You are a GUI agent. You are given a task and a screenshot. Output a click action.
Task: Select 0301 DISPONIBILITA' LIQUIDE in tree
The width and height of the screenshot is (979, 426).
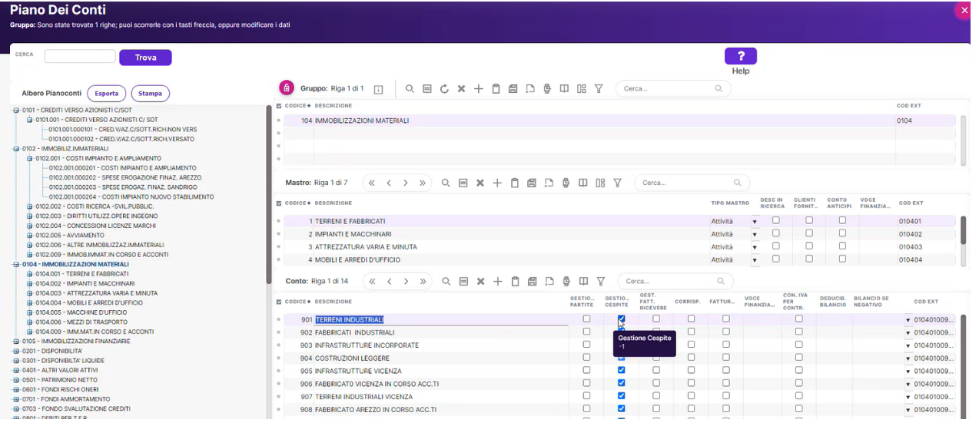[x=63, y=361]
